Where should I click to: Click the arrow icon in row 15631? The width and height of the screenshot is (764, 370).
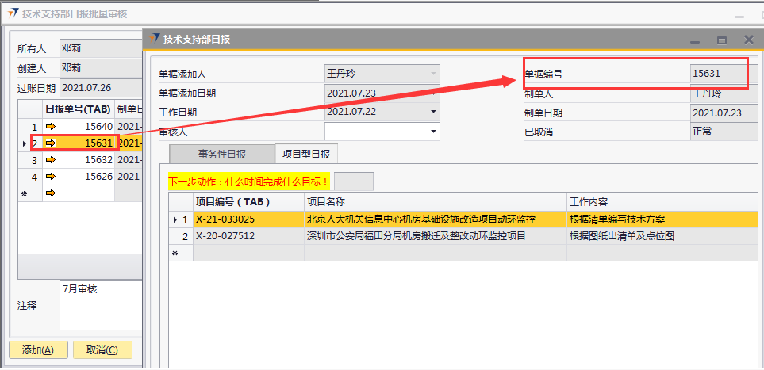tap(51, 143)
